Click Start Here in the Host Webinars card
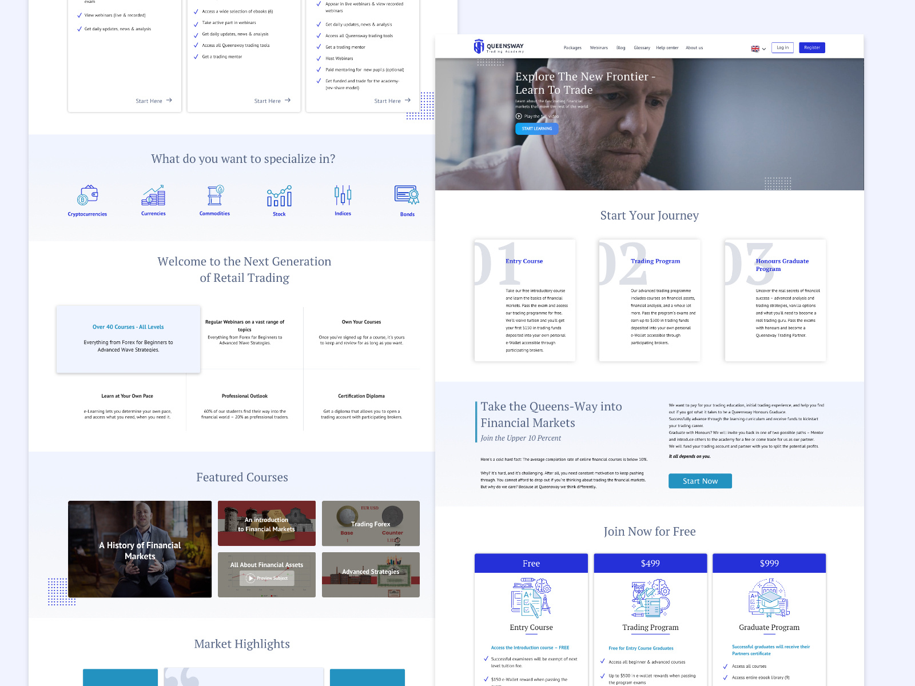Screen dimensions: 915x686 click(x=393, y=101)
